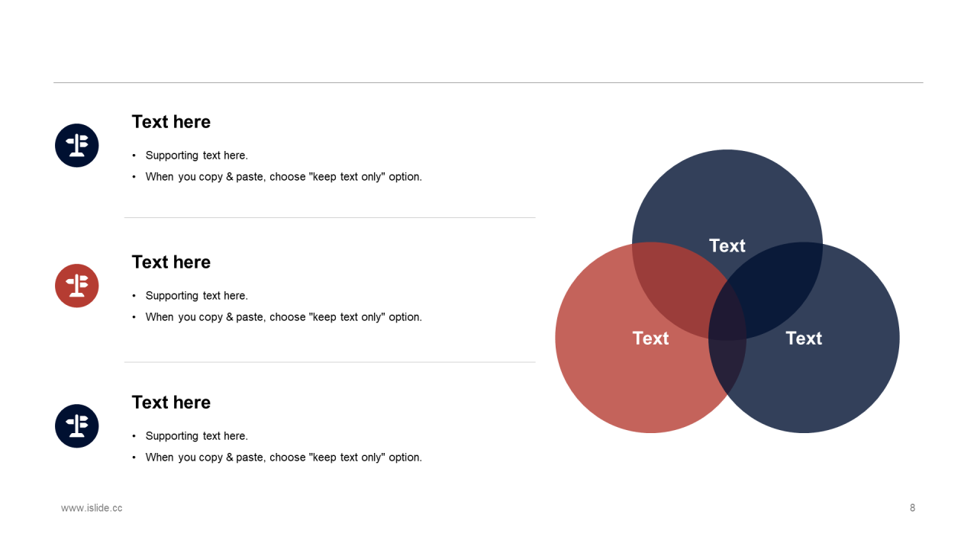Select the red signpost icon

(x=77, y=286)
